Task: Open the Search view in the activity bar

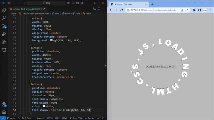Action: [4, 18]
